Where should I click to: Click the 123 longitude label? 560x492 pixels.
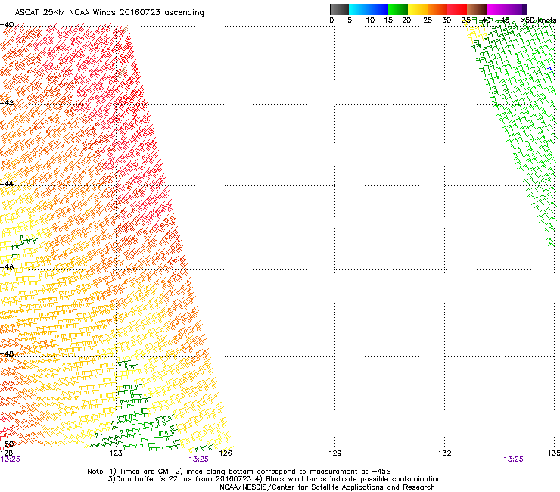(x=116, y=453)
